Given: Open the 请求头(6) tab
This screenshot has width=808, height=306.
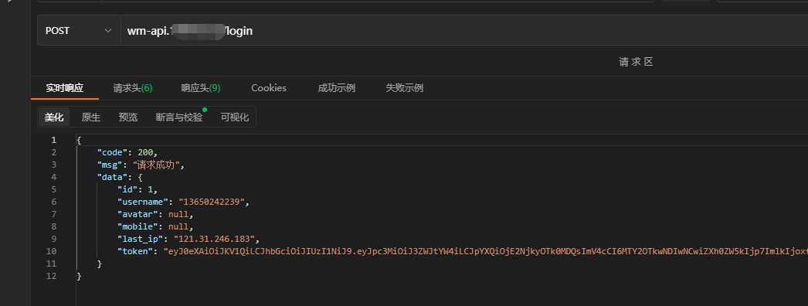Looking at the screenshot, I should coord(133,88).
